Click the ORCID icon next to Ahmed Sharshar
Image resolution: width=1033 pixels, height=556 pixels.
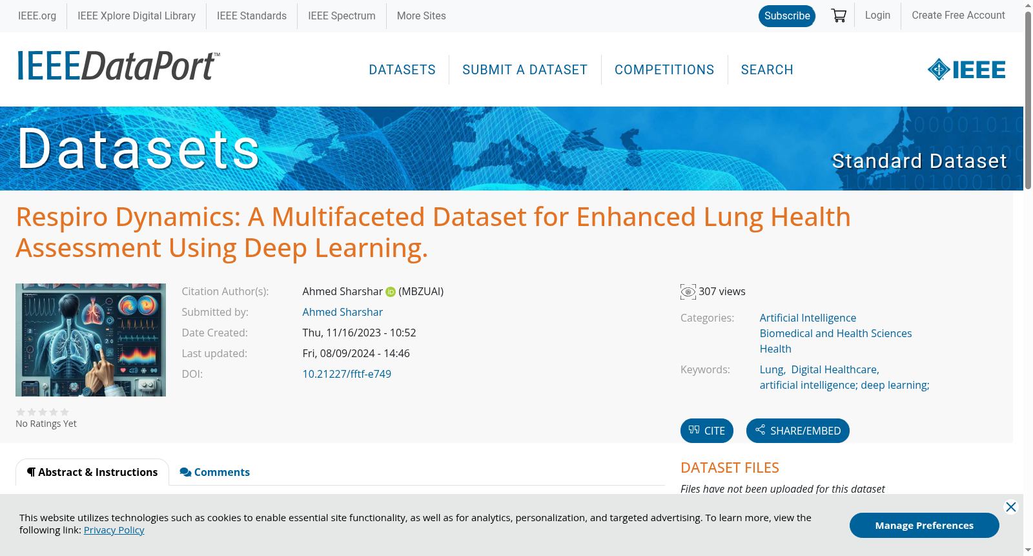point(391,292)
